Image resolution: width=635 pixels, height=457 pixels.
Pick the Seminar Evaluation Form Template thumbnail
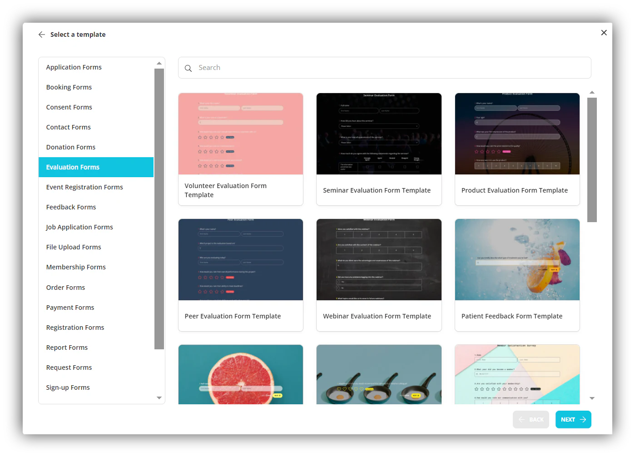click(x=379, y=134)
